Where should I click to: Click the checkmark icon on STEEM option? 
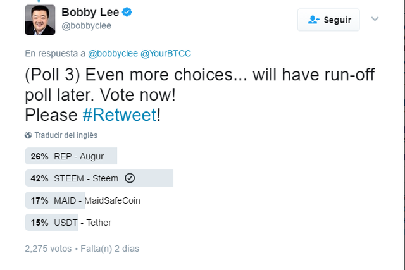(130, 178)
